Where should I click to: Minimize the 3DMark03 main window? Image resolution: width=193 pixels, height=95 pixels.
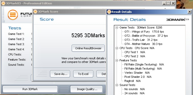[x=164, y=3]
